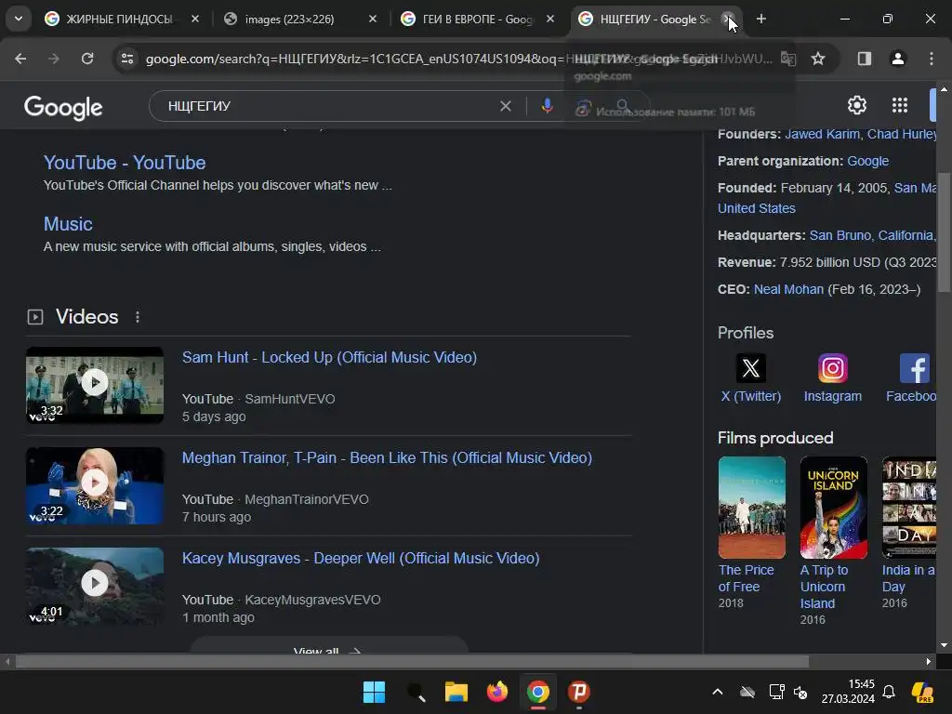
Task: Open Windows Start menu
Action: click(374, 692)
